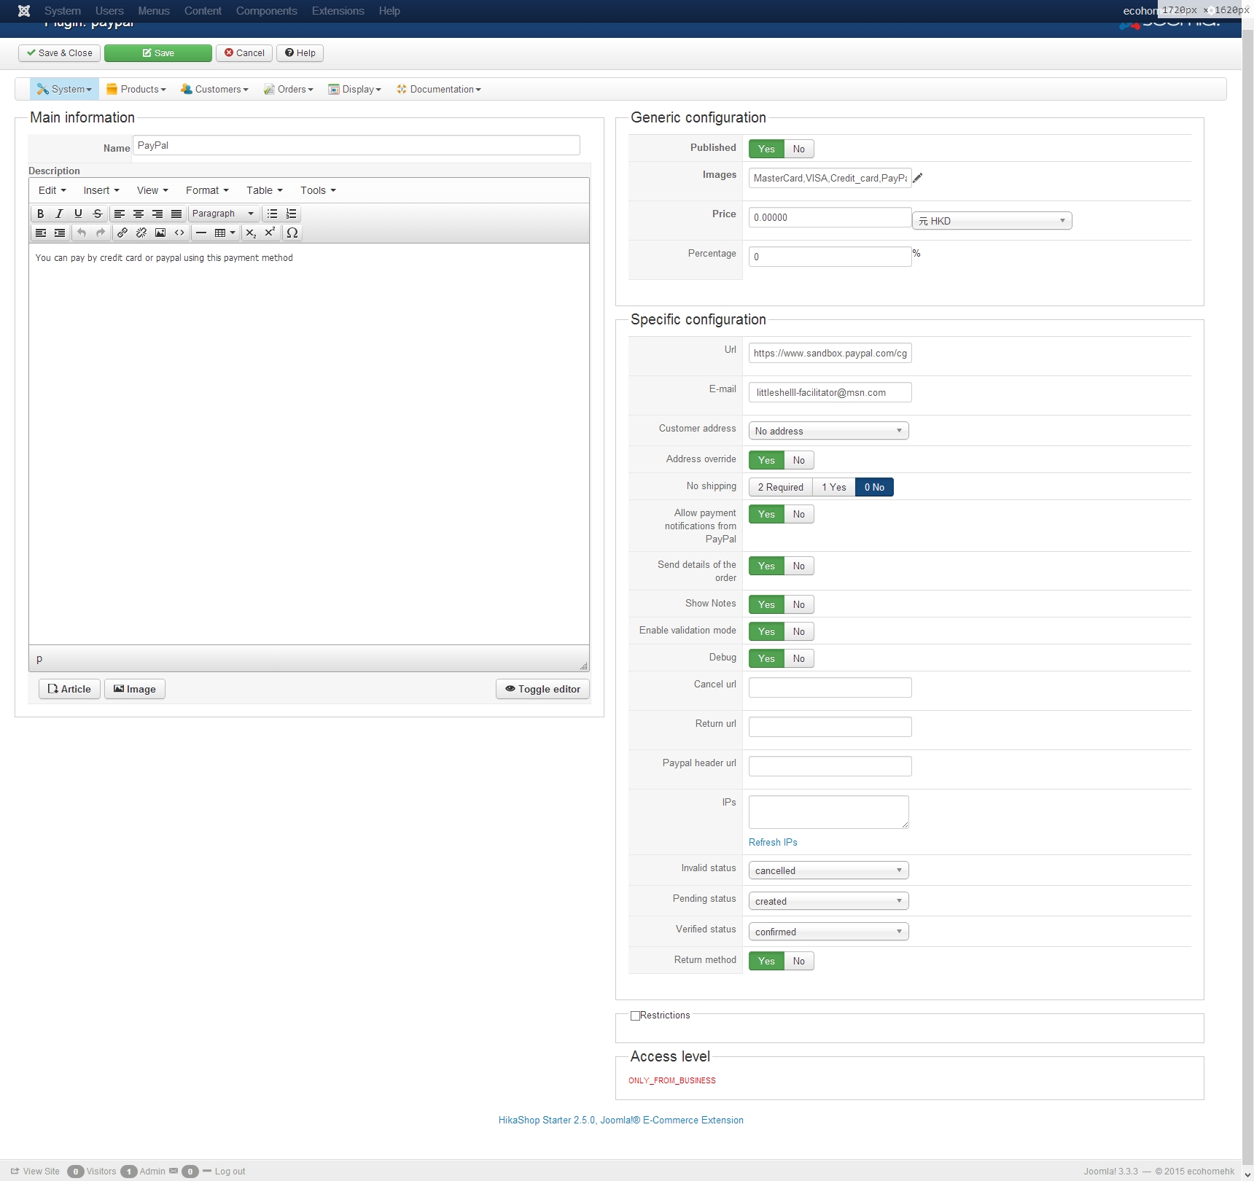Set Address override to No
This screenshot has height=1181, width=1254.
point(799,460)
